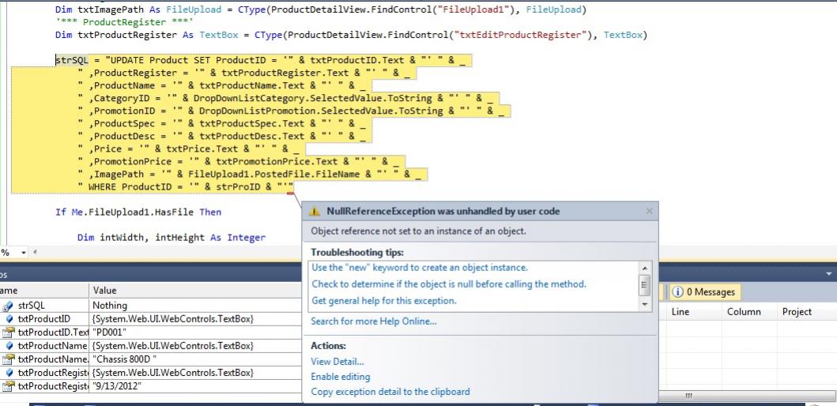Sort by the Line column header

680,312
